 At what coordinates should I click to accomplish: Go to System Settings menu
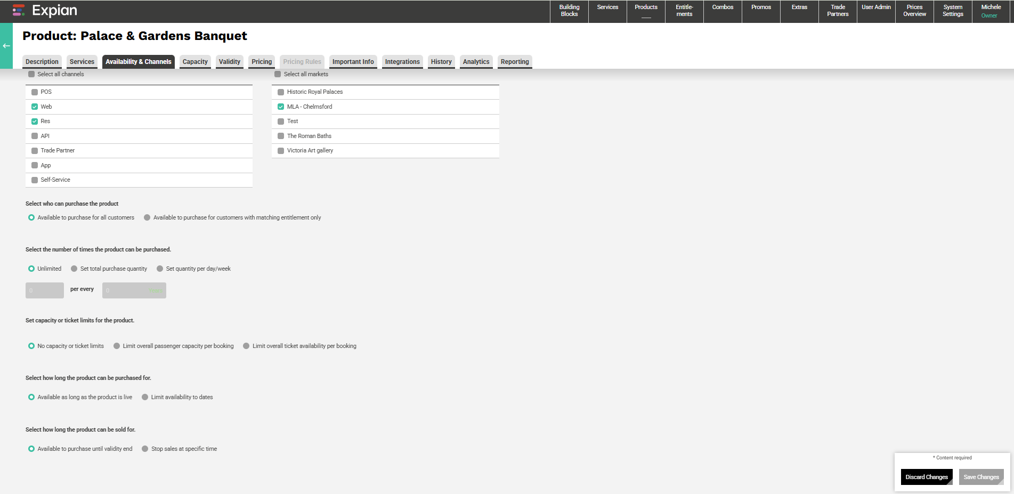pos(953,11)
